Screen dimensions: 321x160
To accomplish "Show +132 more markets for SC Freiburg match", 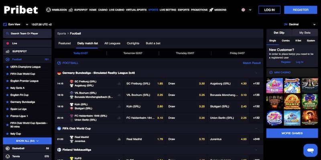I will click(256, 84).
